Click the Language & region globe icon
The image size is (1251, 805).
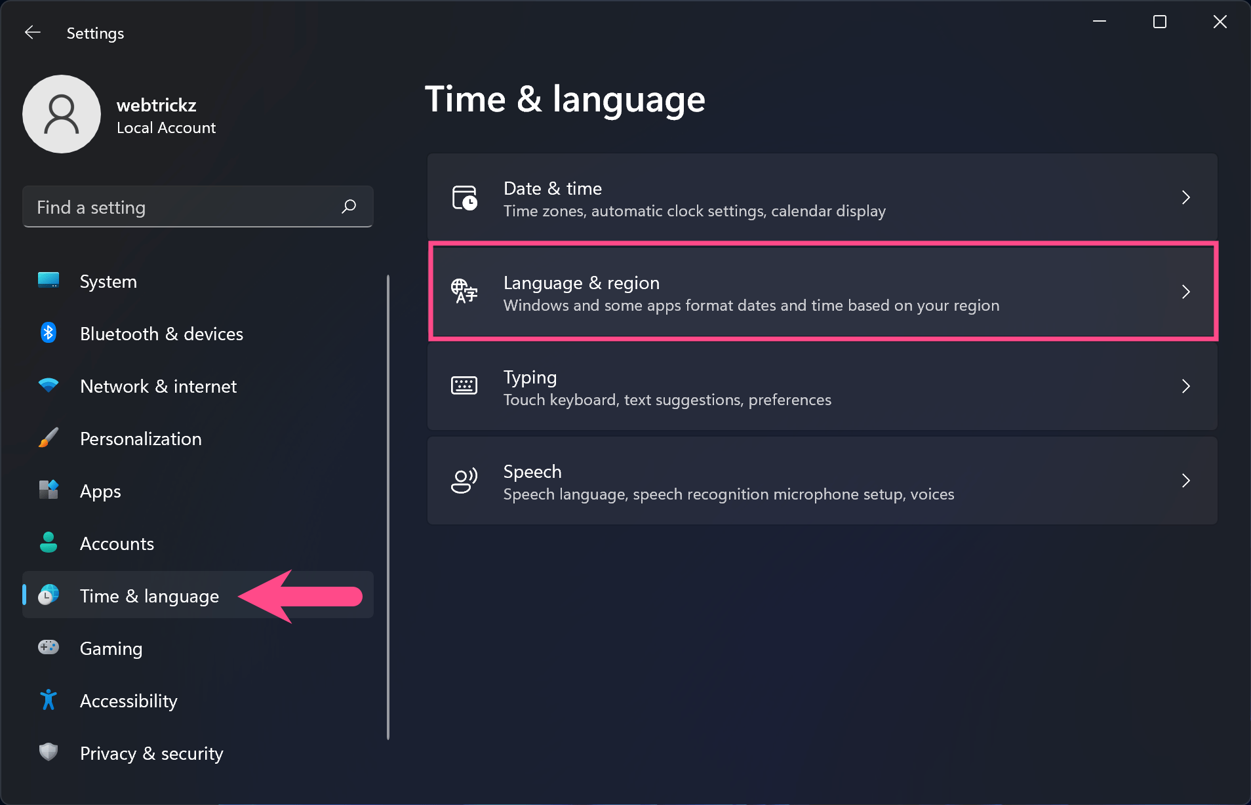tap(464, 292)
